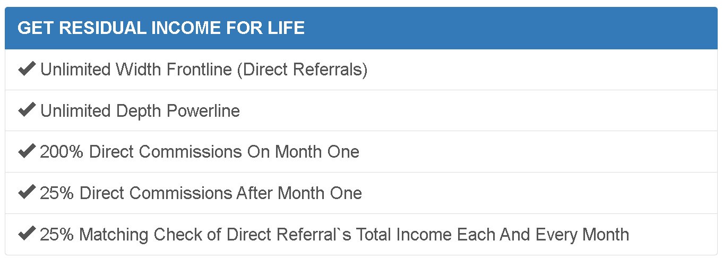Select the 25% Direct Commissions After Month One text
723x258 pixels.
[201, 193]
